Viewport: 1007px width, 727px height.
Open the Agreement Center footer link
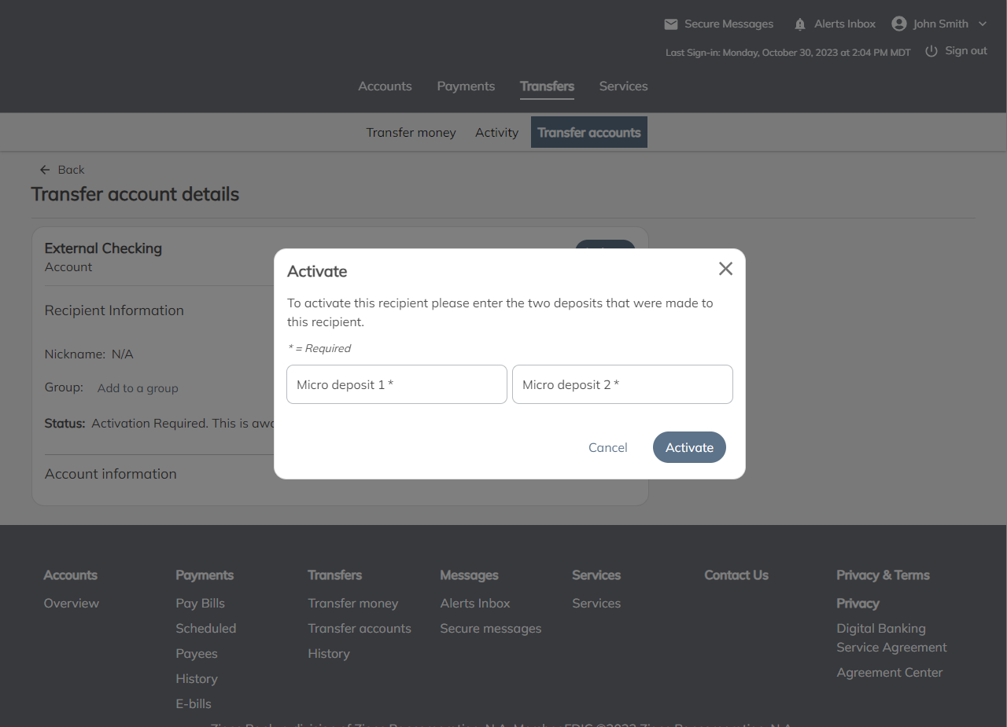pos(889,673)
